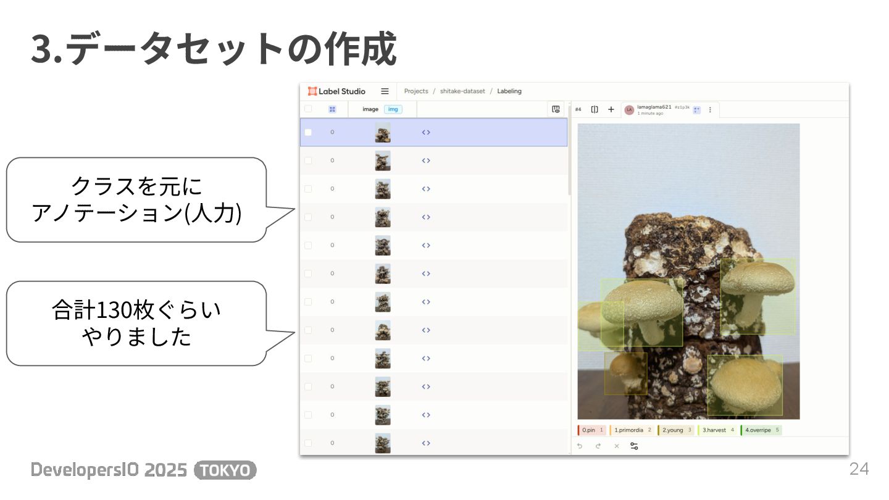Viewport: 889px width, 500px height.
Task: Create a new annotation with the plus icon
Action: pyautogui.click(x=611, y=109)
